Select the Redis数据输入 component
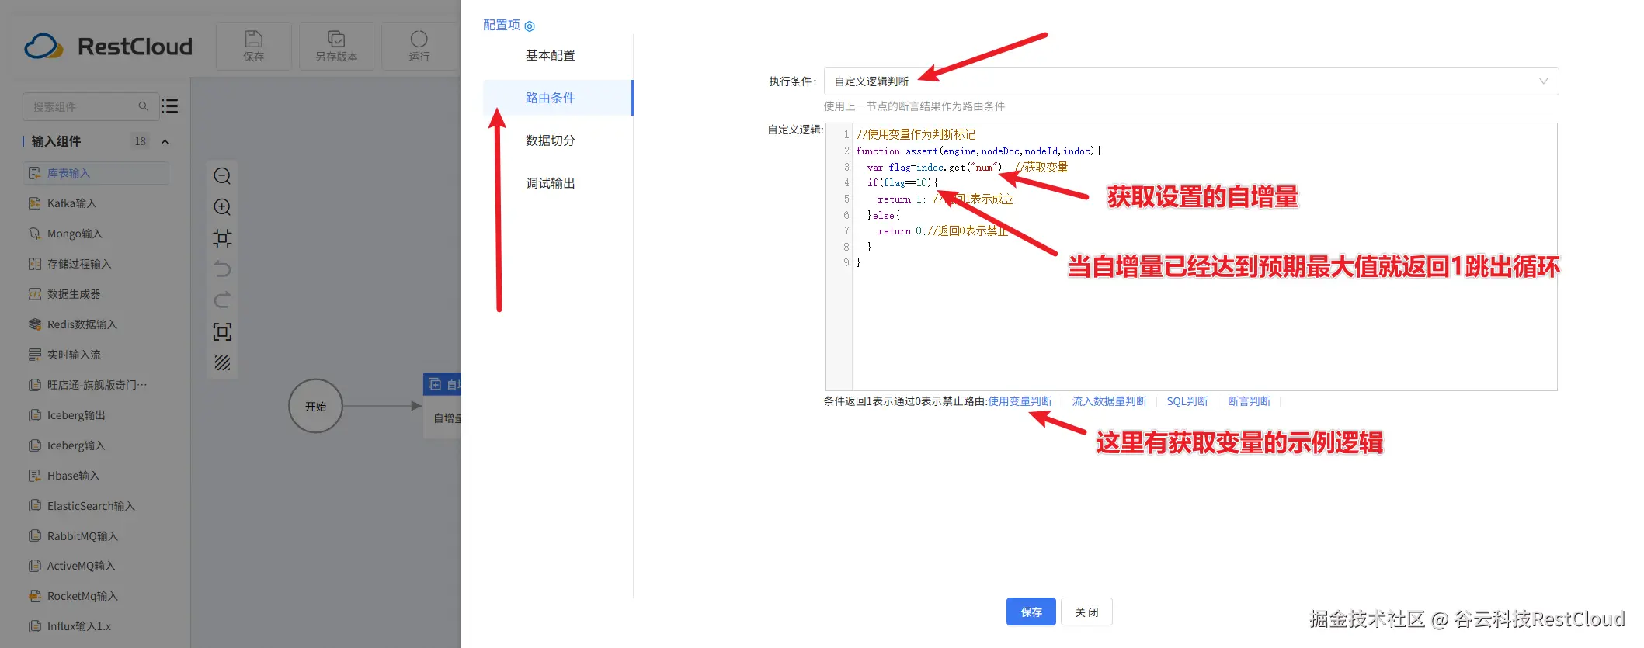The width and height of the screenshot is (1644, 648). (82, 324)
